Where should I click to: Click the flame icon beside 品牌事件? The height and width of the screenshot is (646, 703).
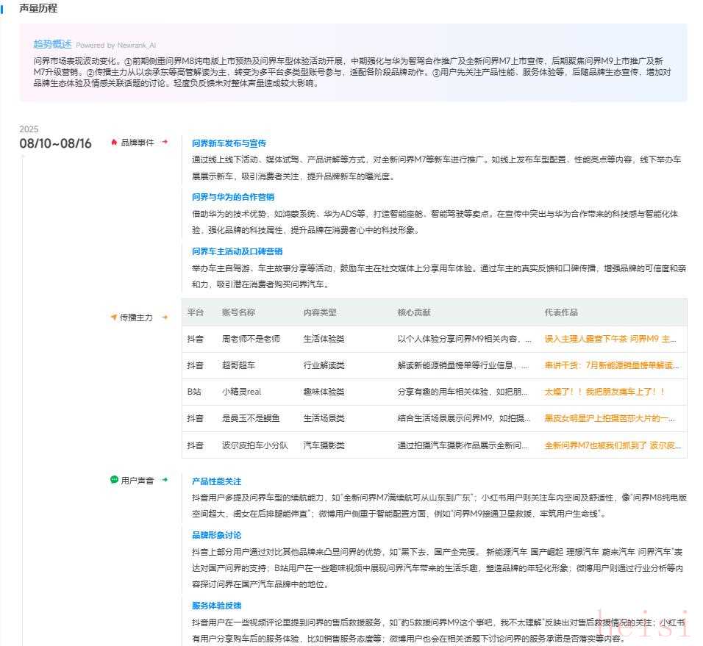click(x=114, y=142)
